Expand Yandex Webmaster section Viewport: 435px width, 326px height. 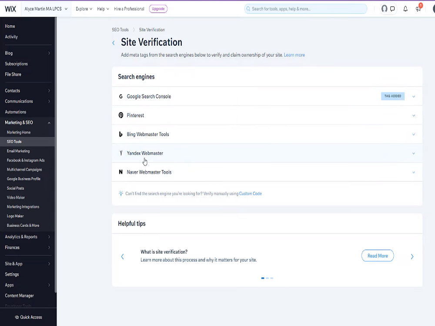(414, 153)
